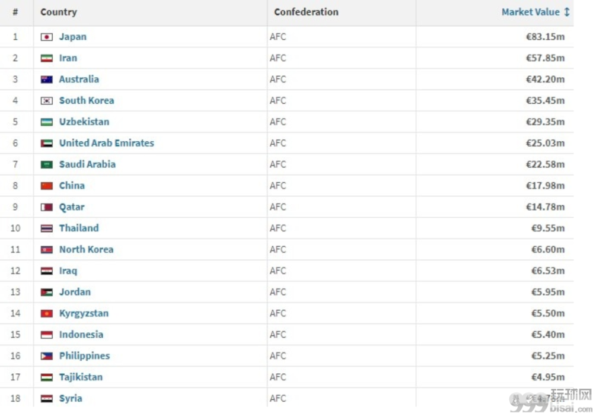Open the North Korea country link
Screen dimensions: 593x413
point(86,249)
